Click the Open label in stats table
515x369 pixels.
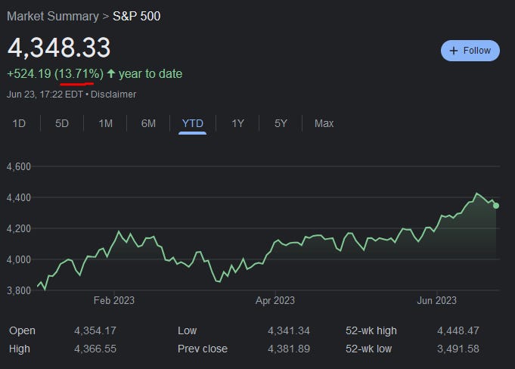pos(22,330)
